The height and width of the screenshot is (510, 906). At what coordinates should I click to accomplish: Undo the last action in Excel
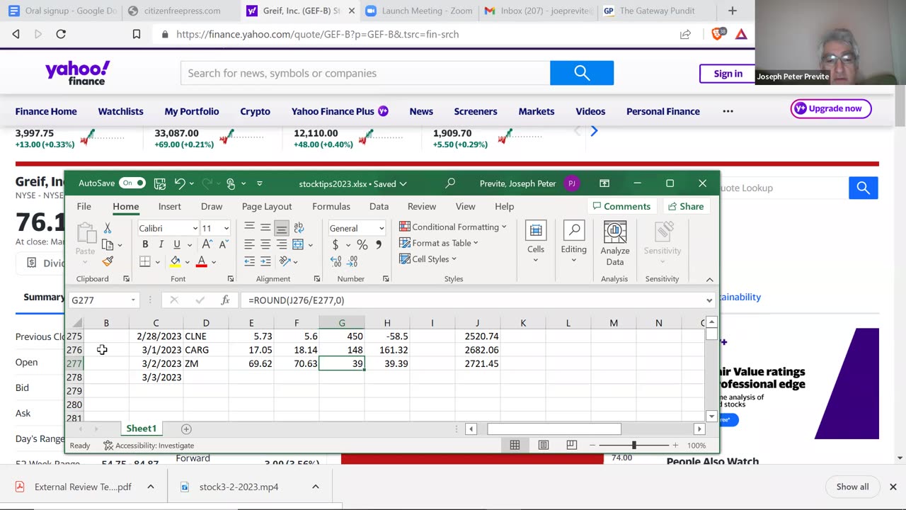pyautogui.click(x=180, y=183)
